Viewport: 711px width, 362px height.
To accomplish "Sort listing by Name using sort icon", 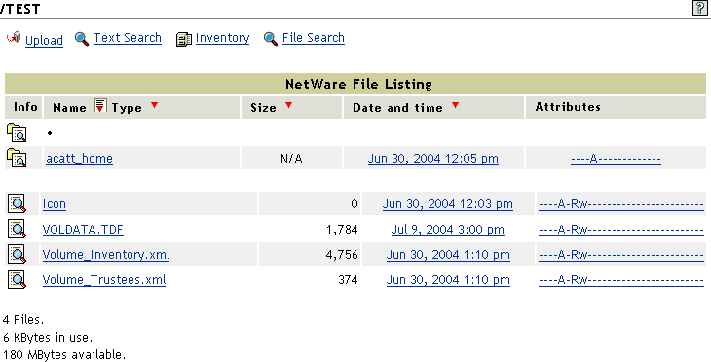I will pos(100,106).
